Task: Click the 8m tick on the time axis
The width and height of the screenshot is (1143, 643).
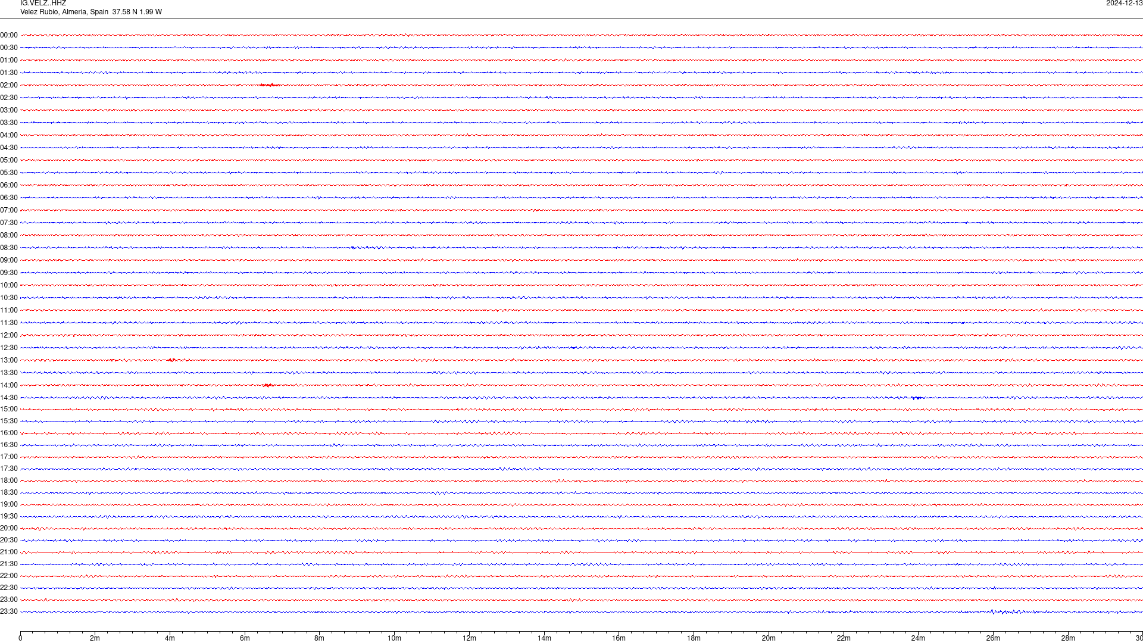Action: point(319,638)
